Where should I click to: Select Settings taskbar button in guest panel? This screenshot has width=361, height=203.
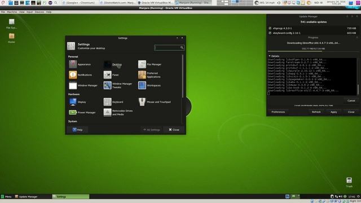coord(71,197)
